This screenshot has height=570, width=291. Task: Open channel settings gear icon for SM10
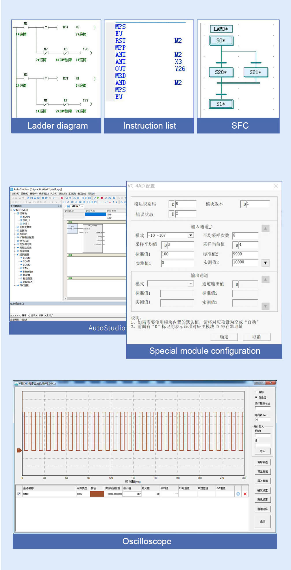[x=238, y=494]
